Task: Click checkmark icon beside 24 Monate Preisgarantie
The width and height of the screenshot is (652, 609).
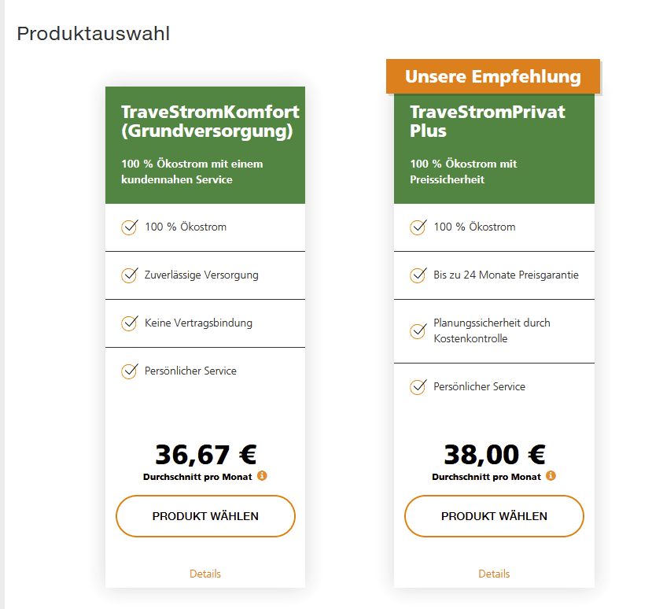Action: point(418,275)
